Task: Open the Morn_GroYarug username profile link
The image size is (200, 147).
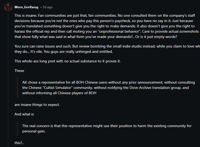Action: click(x=26, y=7)
